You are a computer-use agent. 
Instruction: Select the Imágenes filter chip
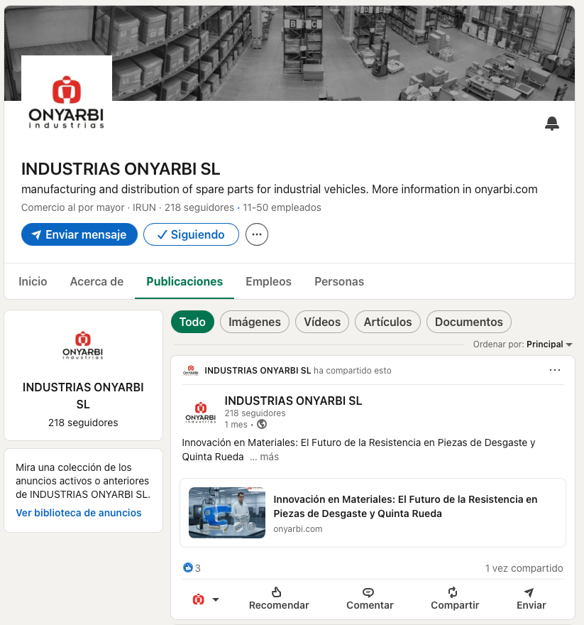pos(255,322)
